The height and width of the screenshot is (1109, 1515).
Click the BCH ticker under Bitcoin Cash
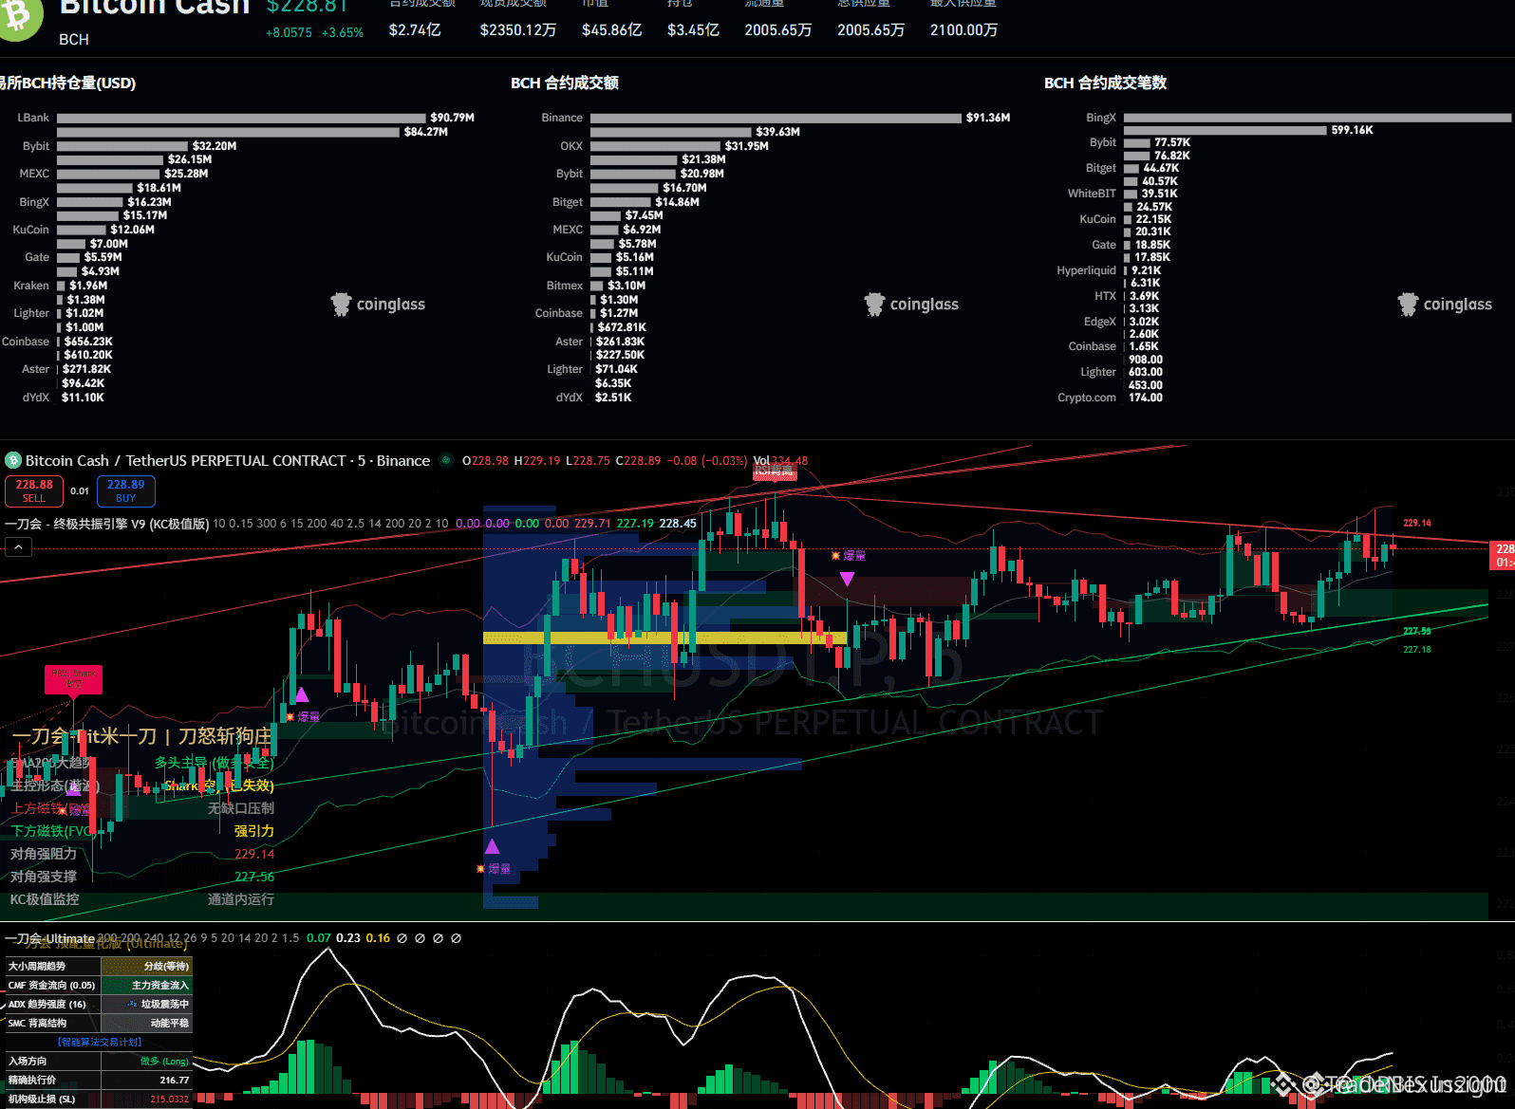pos(74,40)
